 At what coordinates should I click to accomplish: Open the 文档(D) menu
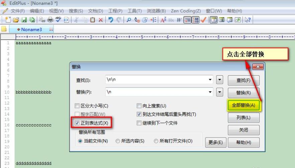coord(96,11)
